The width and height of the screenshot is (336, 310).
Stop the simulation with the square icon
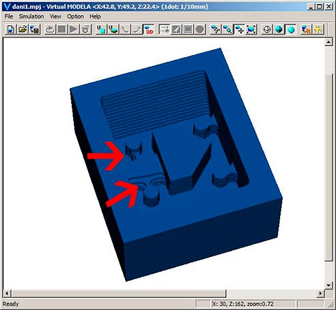coord(61,29)
